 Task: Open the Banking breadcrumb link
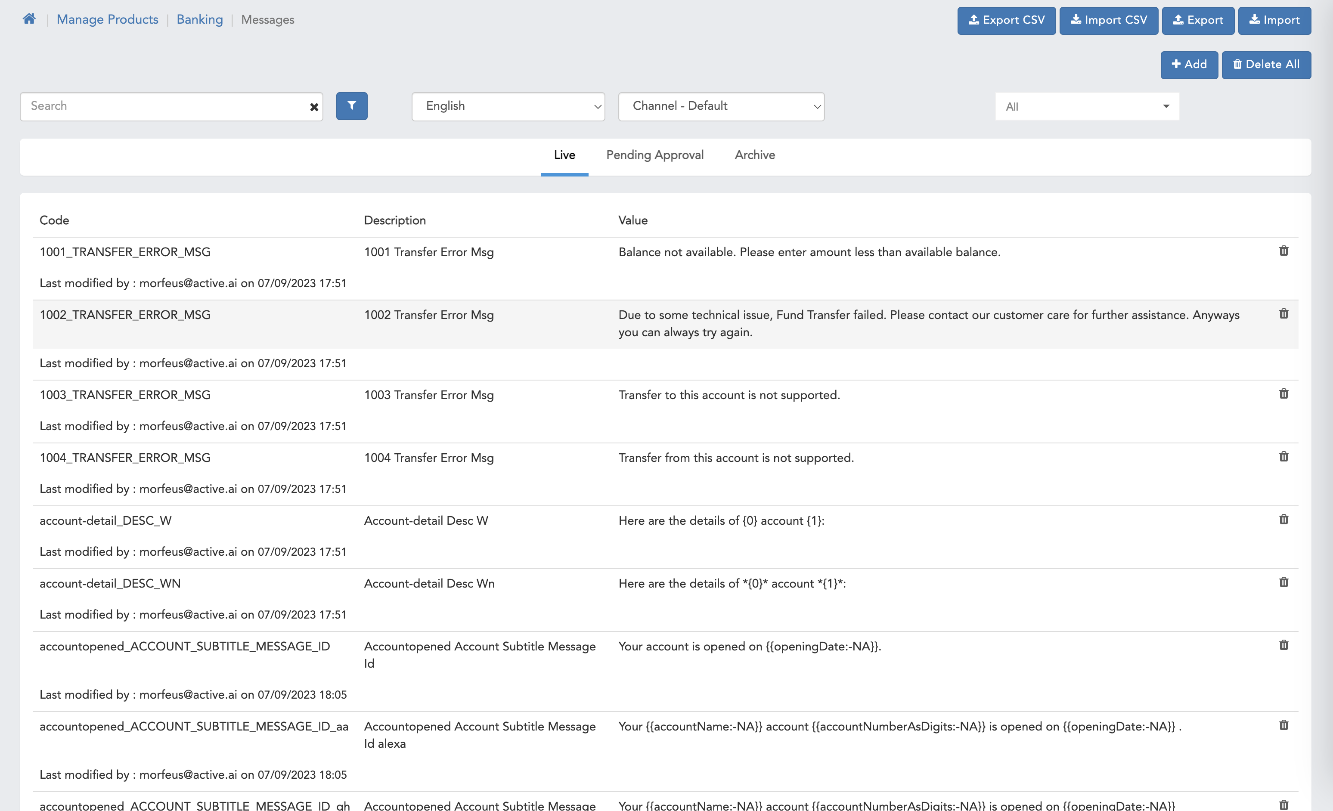pyautogui.click(x=200, y=19)
